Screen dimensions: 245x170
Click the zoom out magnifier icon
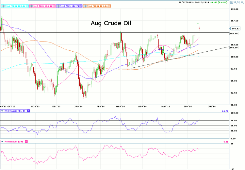coord(239,2)
